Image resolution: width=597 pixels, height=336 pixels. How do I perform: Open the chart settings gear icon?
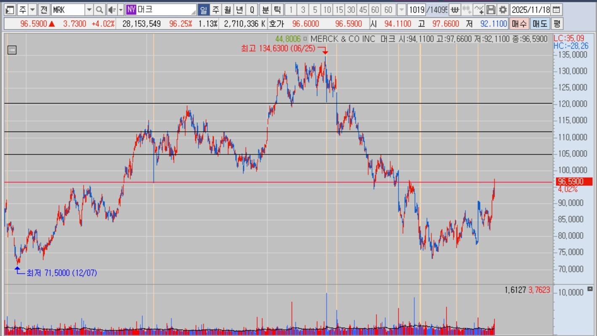(503, 10)
